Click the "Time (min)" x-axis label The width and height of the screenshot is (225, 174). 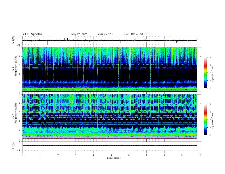pyautogui.click(x=114, y=158)
